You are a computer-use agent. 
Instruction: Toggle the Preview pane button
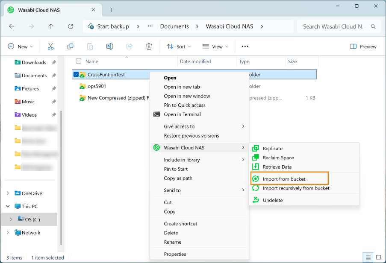pos(363,47)
